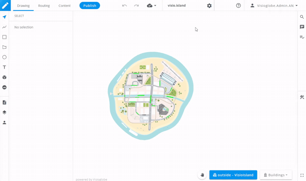Click the landscape image tool icon

pyautogui.click(x=4, y=87)
